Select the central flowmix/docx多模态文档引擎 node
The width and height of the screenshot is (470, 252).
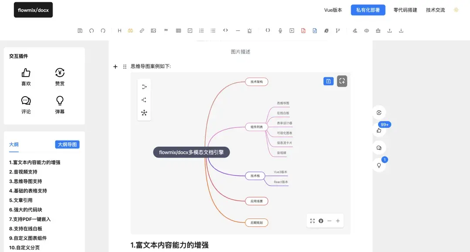click(x=191, y=152)
